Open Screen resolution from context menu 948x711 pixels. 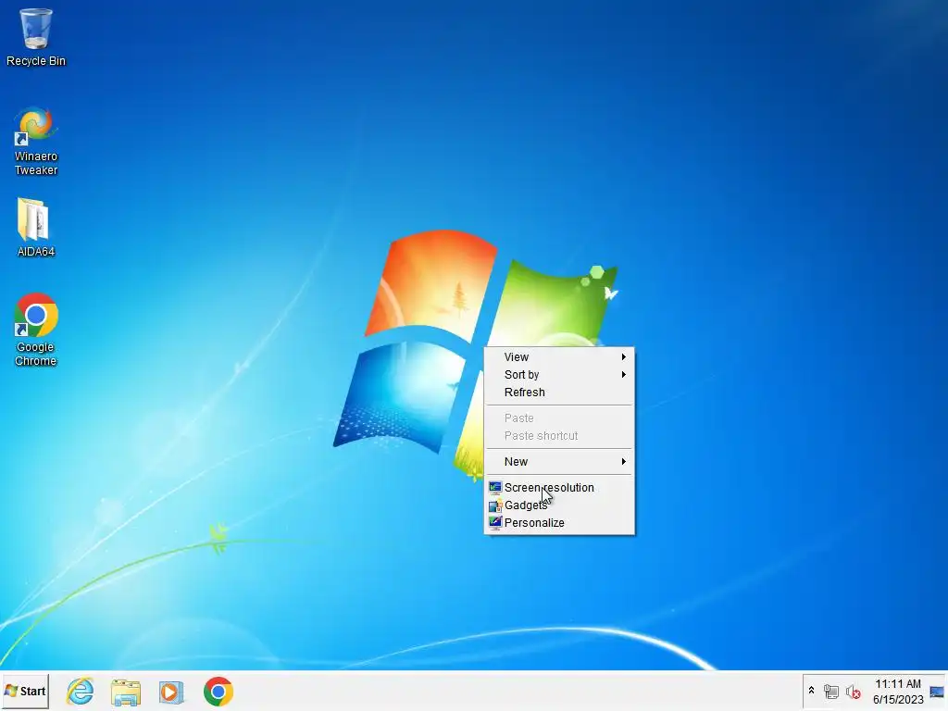[559, 488]
